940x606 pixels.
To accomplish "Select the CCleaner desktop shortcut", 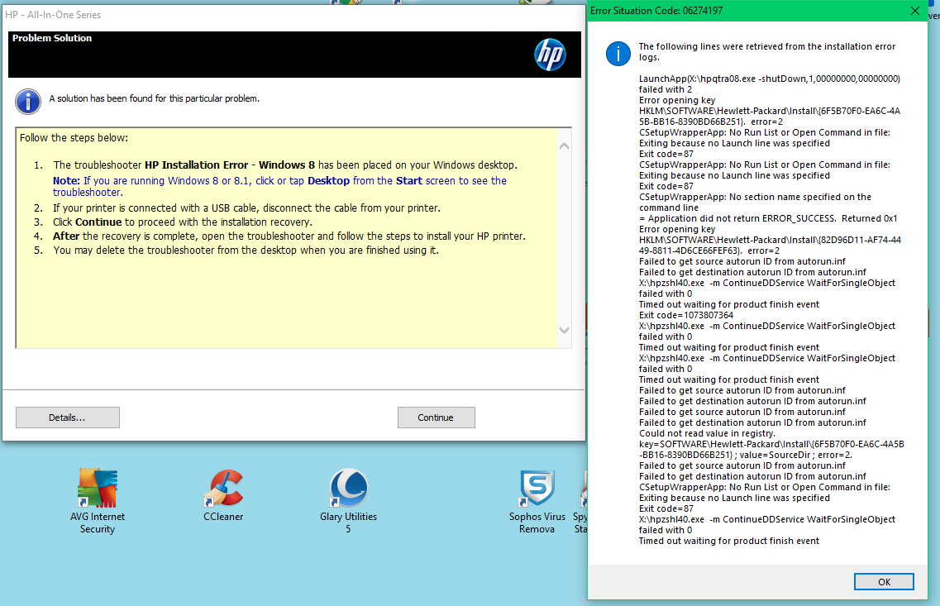I will 223,495.
